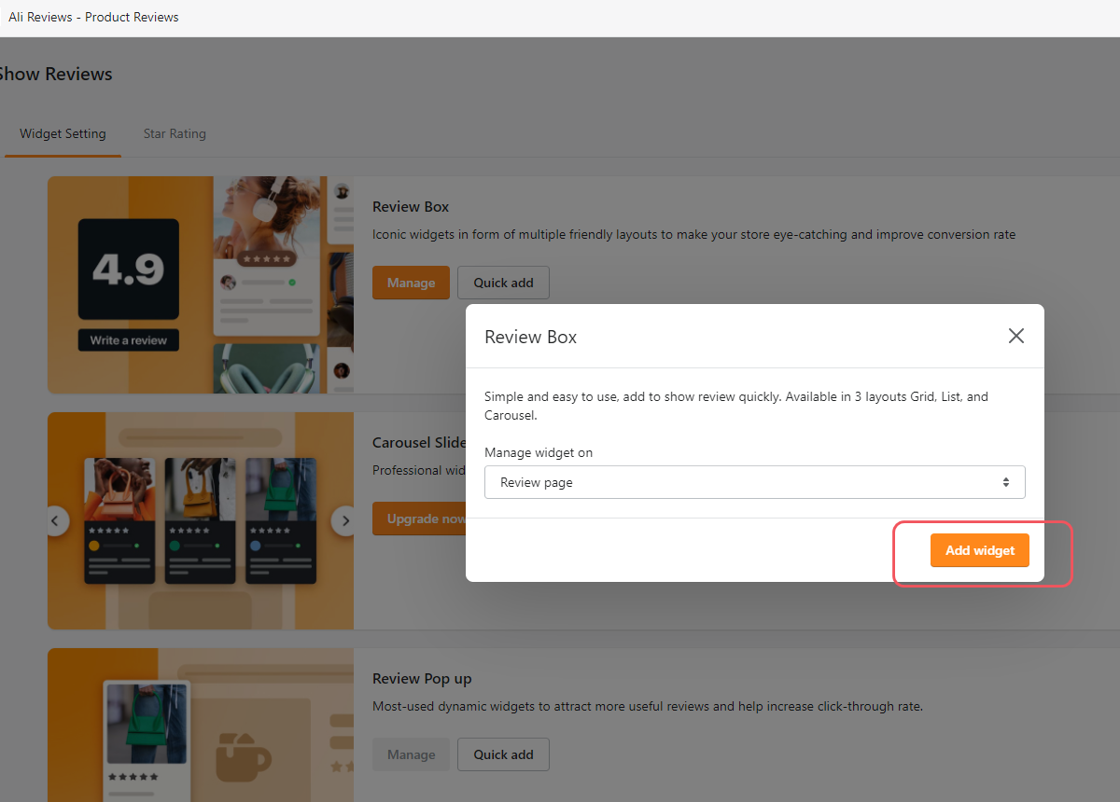1120x802 pixels.
Task: Click the Review Box preview image
Action: 201,284
